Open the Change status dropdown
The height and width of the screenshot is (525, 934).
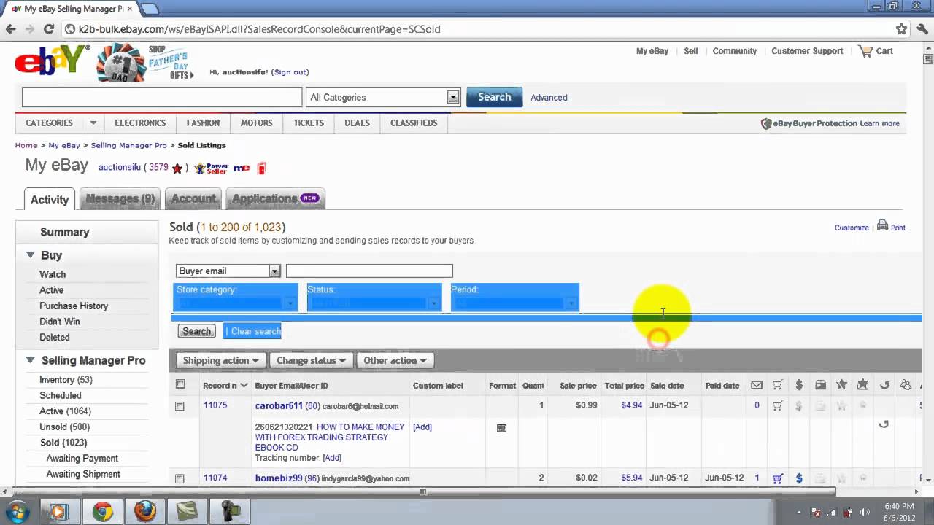point(312,360)
